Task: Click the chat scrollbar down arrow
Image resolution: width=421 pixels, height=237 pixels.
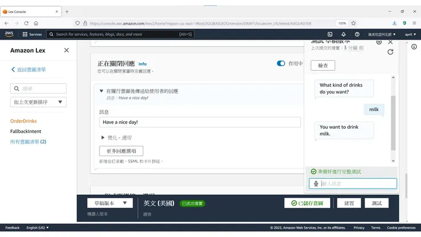Action: coord(393,161)
